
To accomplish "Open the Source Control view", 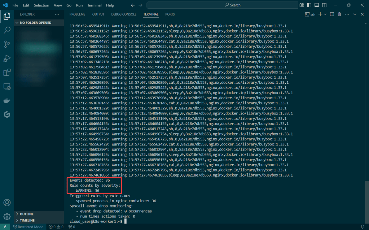I will pos(7,44).
